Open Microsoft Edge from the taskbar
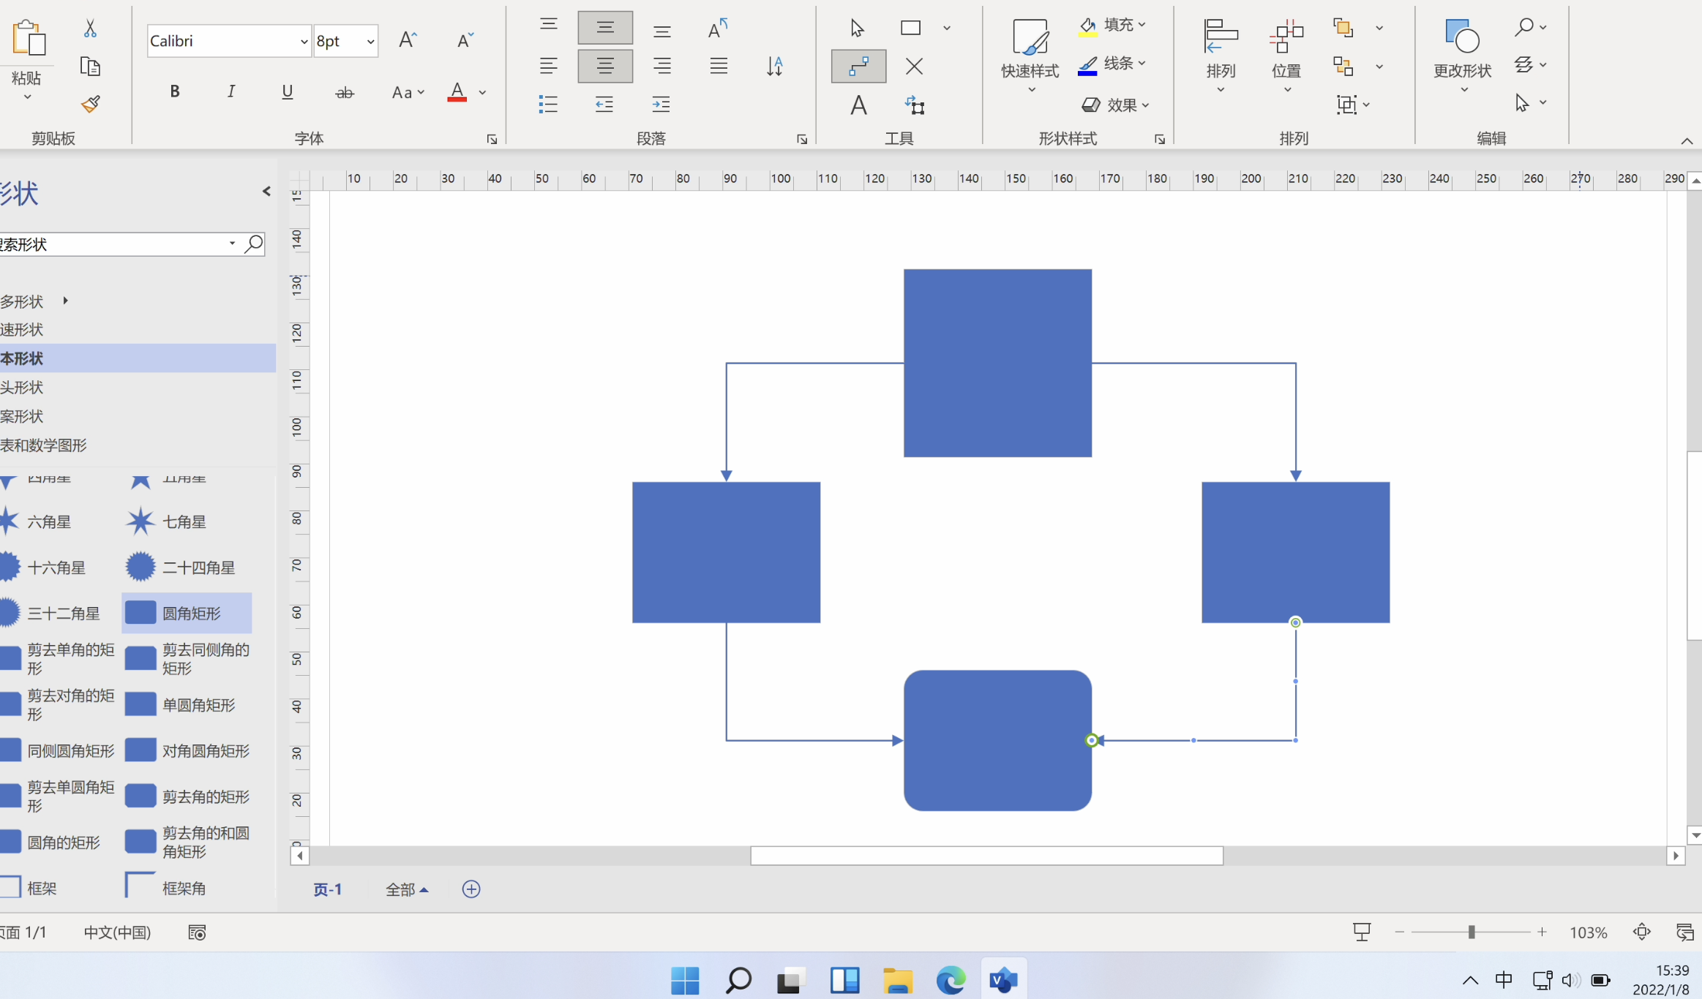 click(951, 980)
